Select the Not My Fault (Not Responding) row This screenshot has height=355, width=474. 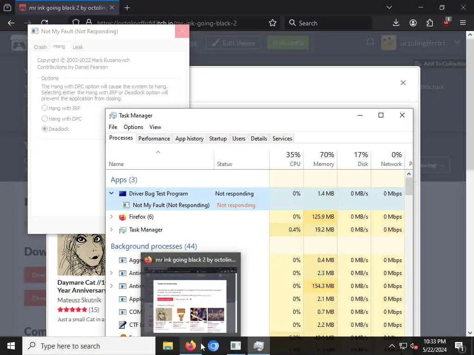tap(255, 205)
